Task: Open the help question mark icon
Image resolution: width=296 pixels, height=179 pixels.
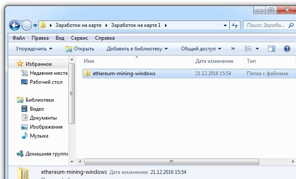Action: tap(287, 49)
